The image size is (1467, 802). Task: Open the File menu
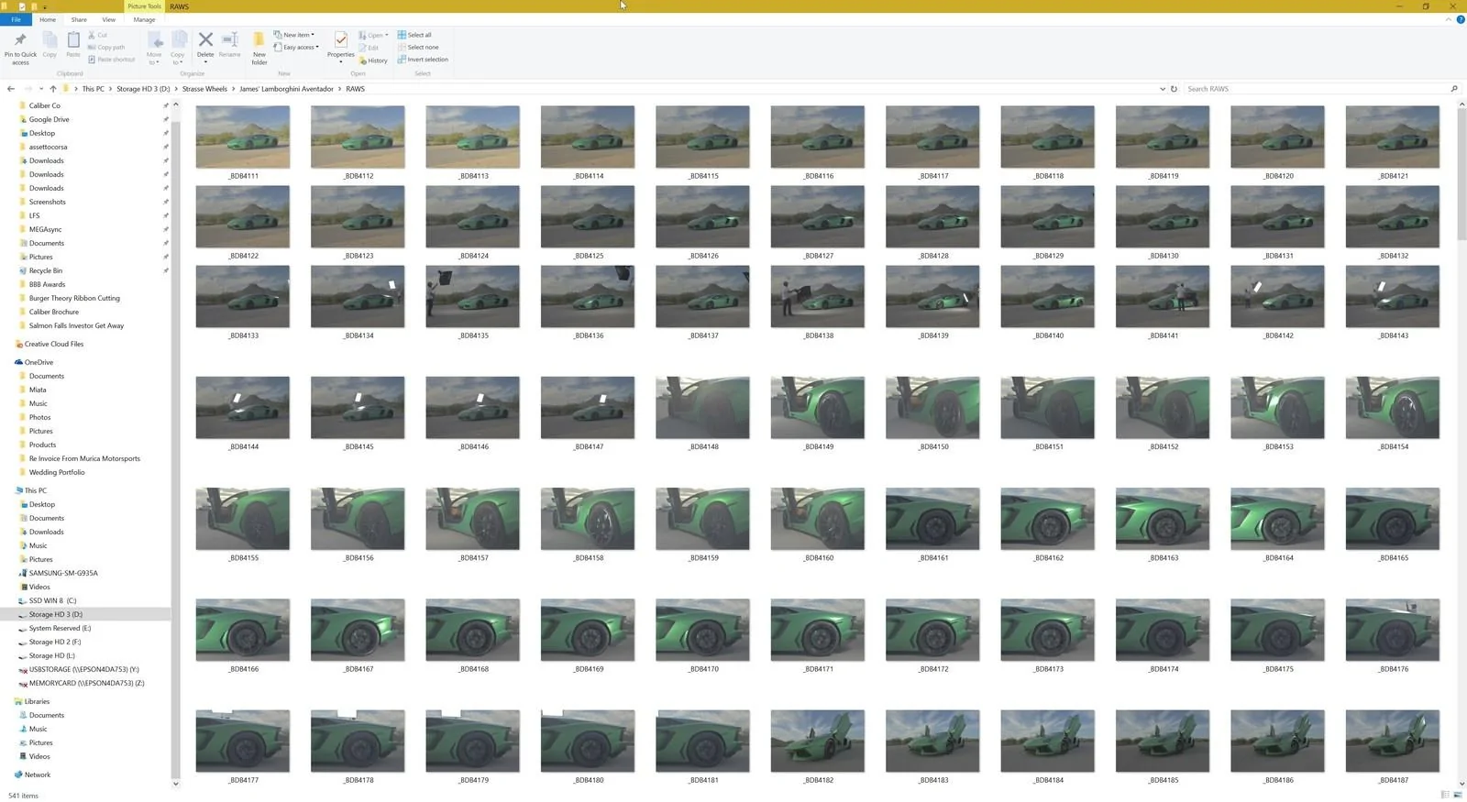click(16, 19)
